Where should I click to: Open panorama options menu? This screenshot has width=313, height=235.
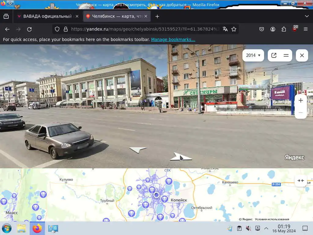(286, 55)
